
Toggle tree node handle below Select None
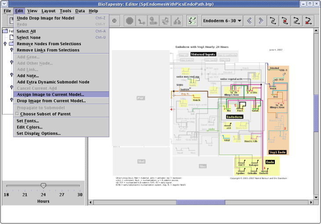(x=5, y=44)
